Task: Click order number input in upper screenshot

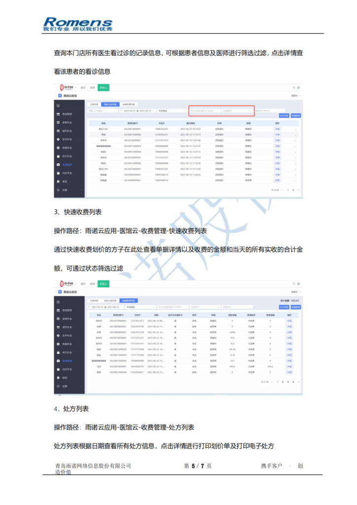Action: pyautogui.click(x=103, y=111)
